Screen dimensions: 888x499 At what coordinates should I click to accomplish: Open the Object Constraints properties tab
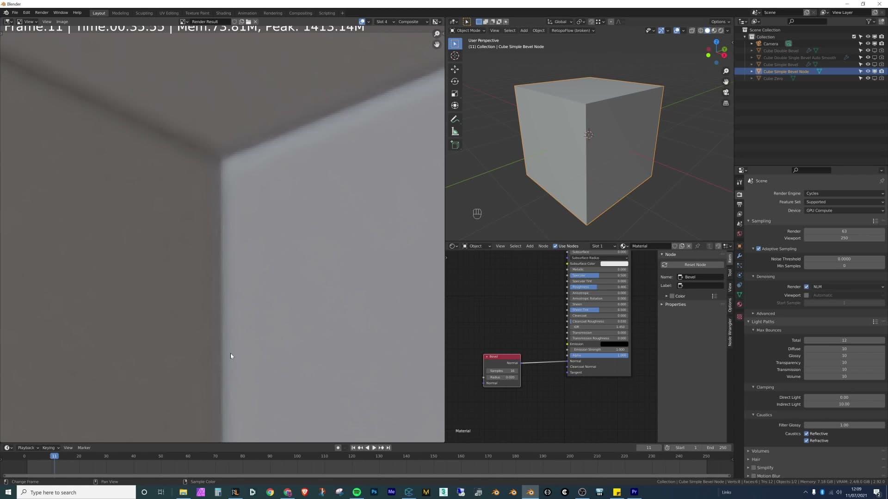coord(740,285)
